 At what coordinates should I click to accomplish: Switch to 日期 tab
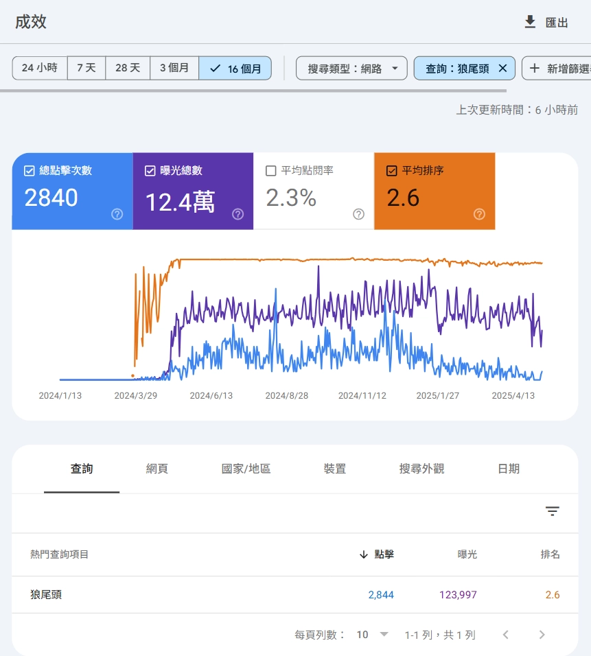click(509, 469)
